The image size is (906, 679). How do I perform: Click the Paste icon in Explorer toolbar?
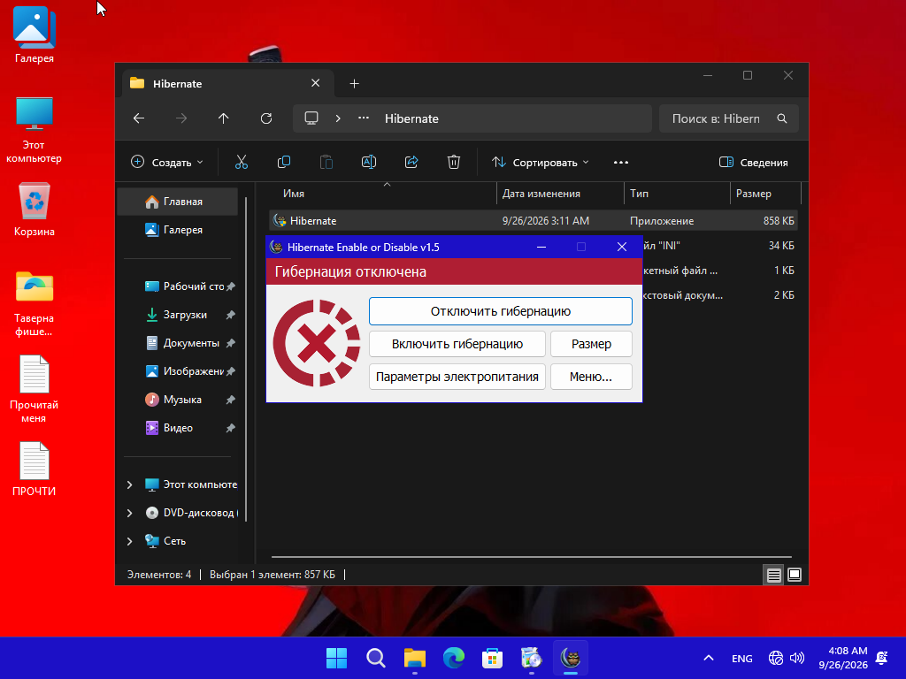(326, 163)
